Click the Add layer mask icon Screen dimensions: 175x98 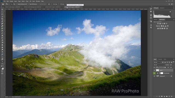162,96
